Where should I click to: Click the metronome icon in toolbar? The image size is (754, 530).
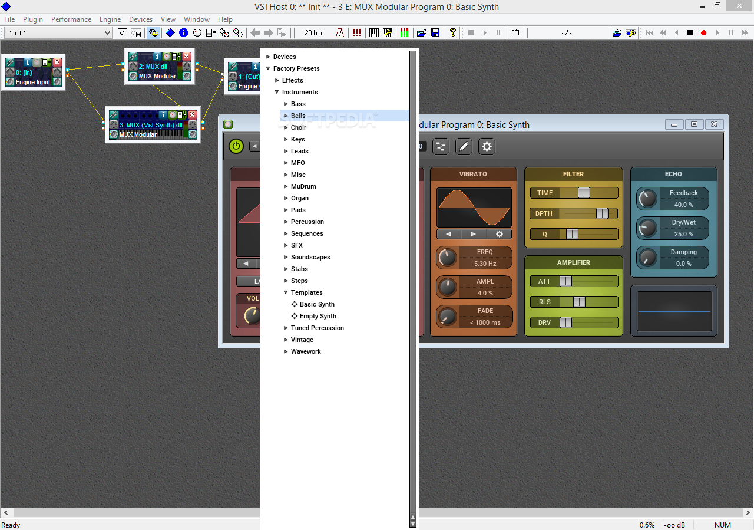coord(340,33)
